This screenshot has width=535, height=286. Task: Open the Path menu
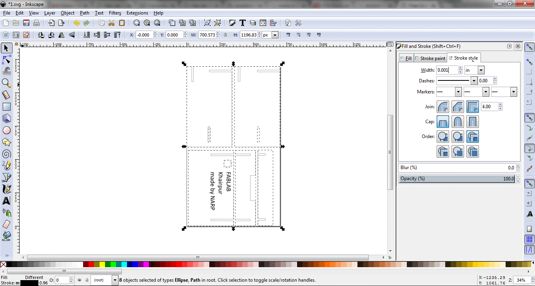84,13
